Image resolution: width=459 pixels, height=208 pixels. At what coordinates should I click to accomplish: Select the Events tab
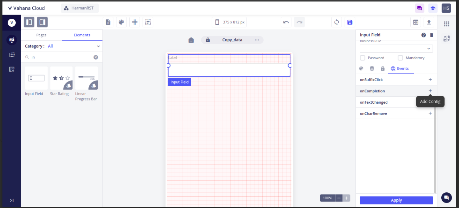[400, 69]
